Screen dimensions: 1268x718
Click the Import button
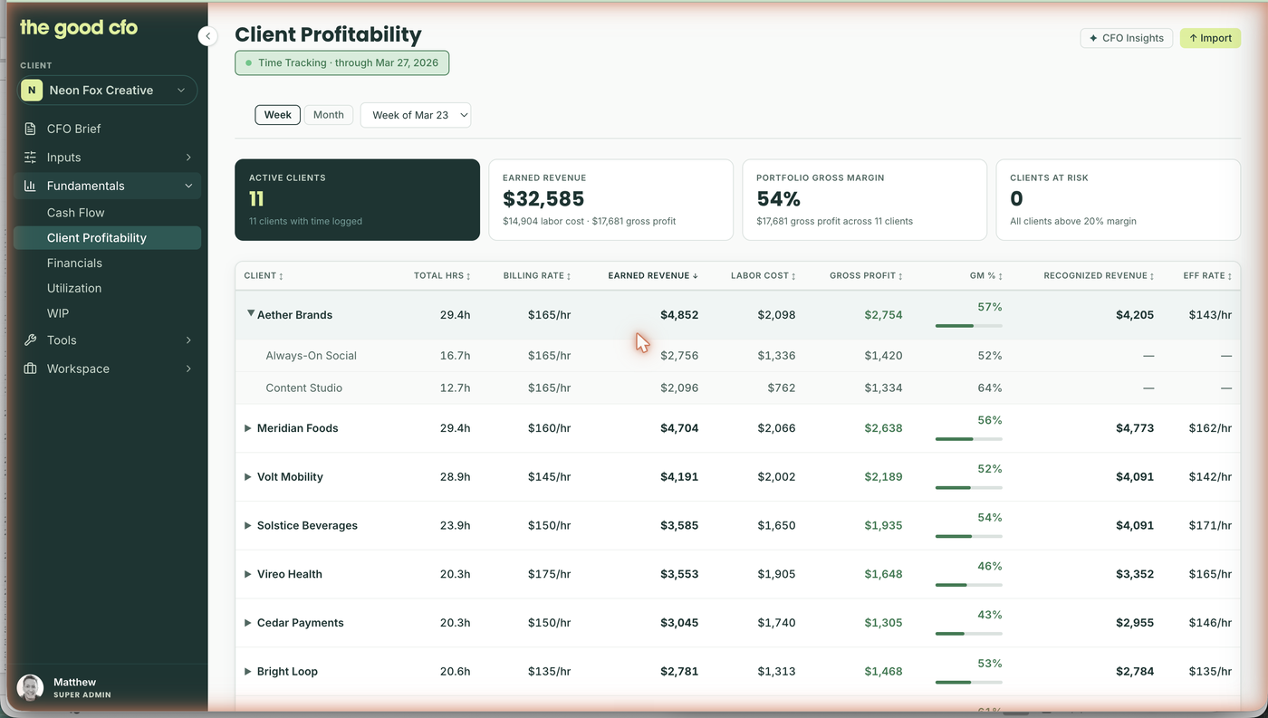tap(1210, 38)
